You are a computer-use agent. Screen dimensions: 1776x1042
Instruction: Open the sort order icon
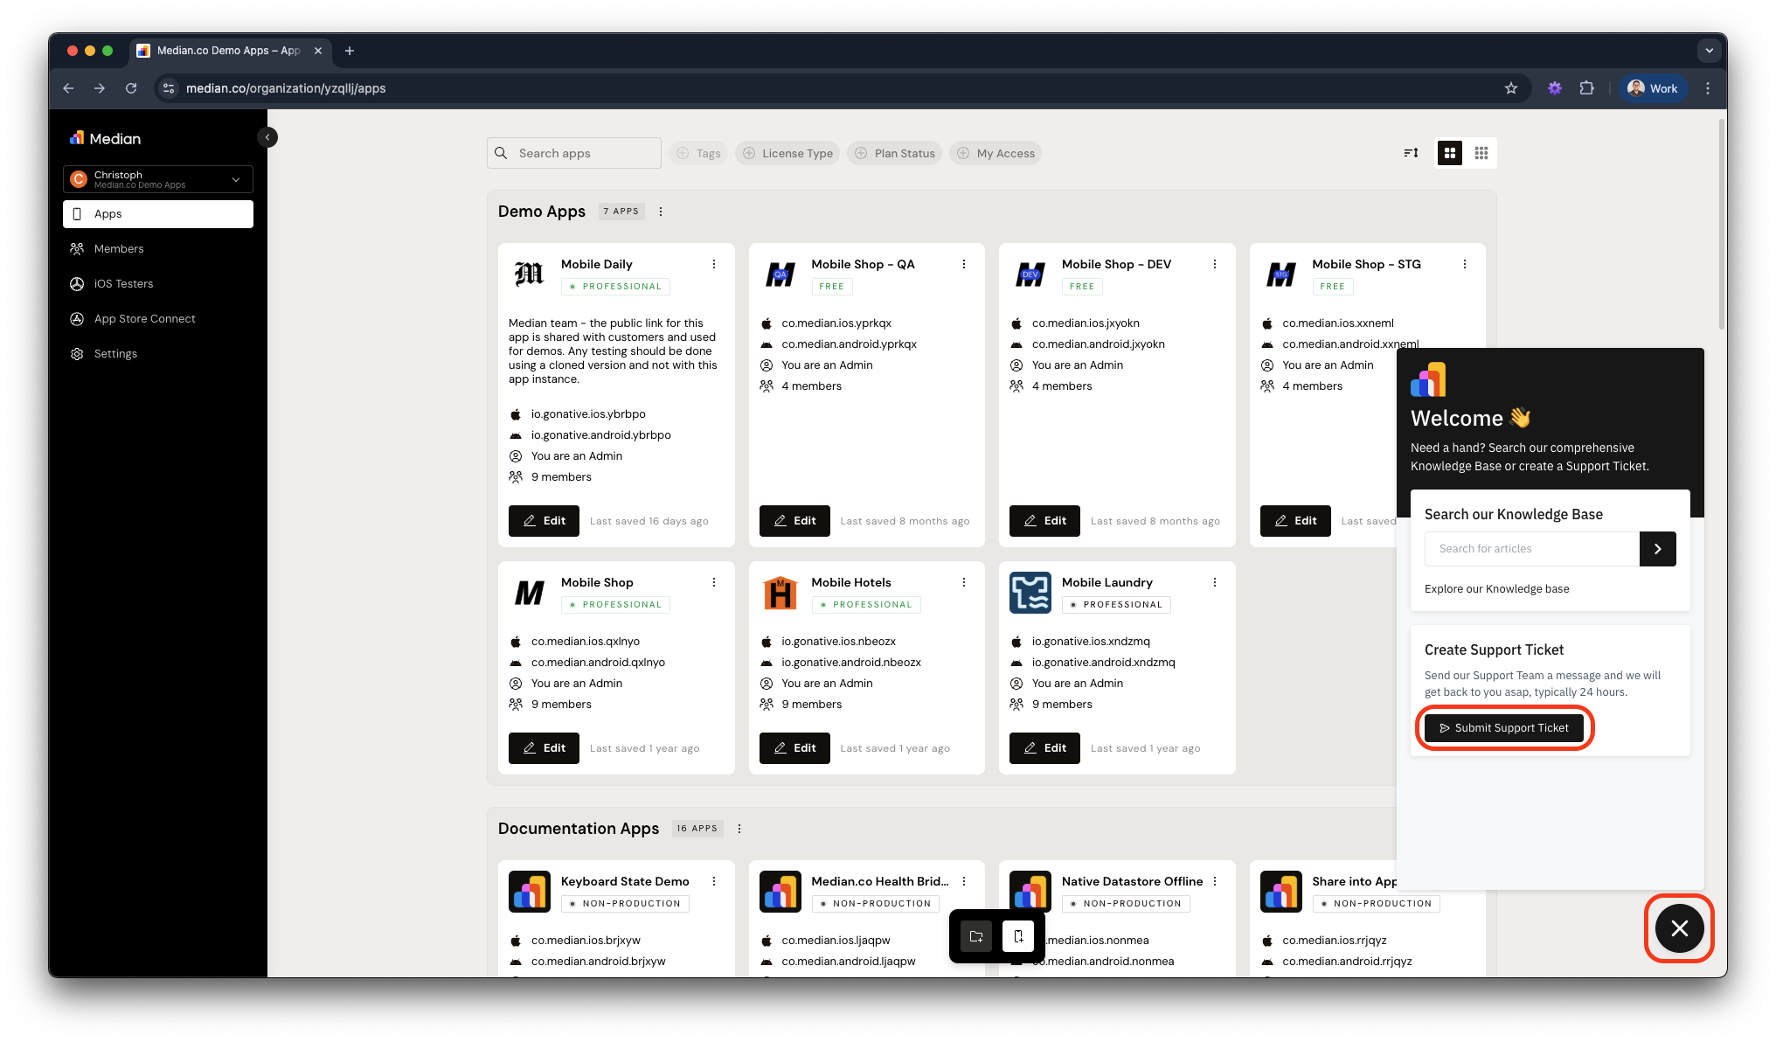click(x=1411, y=153)
